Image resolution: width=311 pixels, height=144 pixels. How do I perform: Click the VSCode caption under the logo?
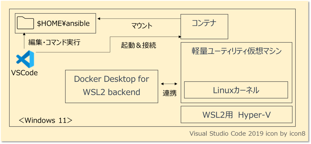[x=24, y=73]
